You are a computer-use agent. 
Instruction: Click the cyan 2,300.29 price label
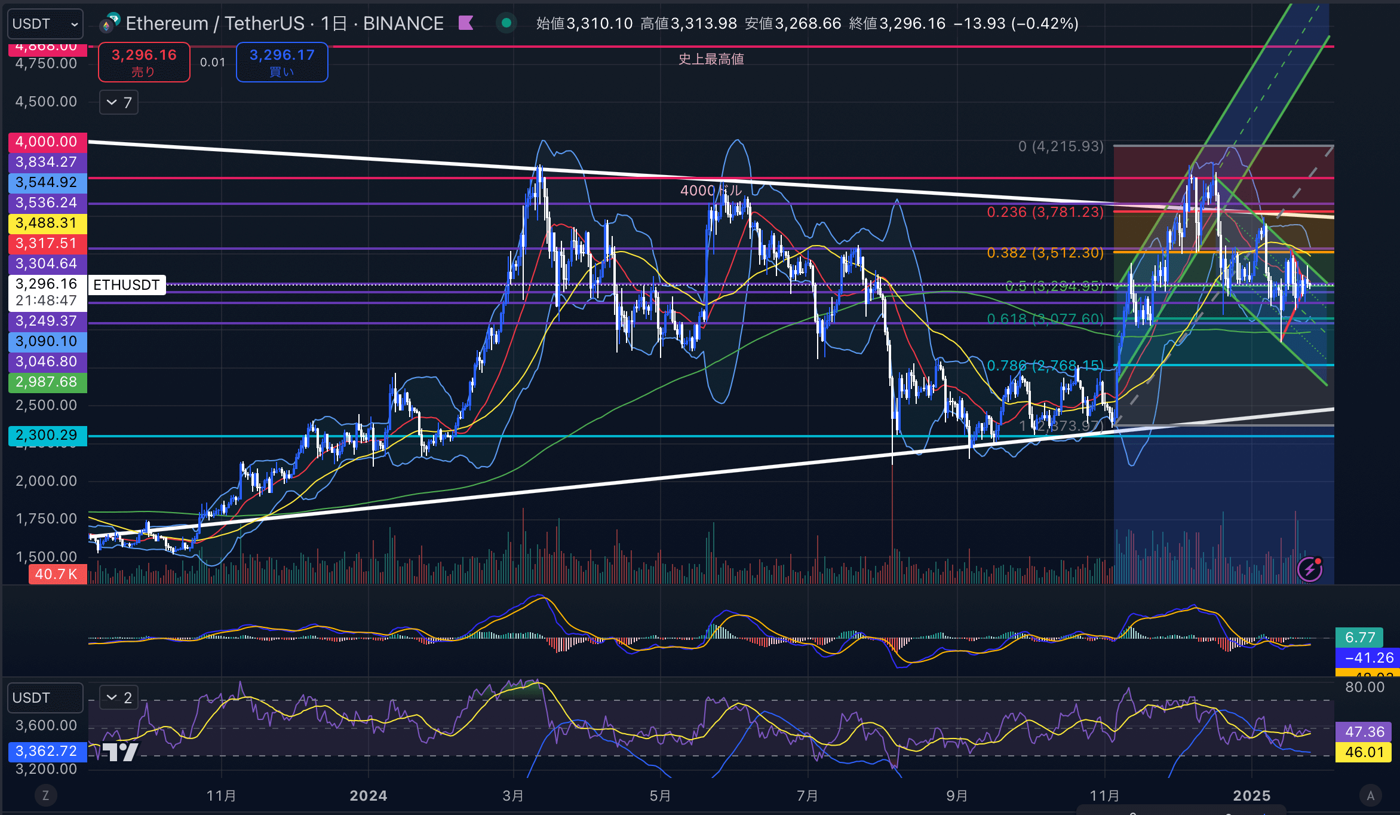click(48, 435)
